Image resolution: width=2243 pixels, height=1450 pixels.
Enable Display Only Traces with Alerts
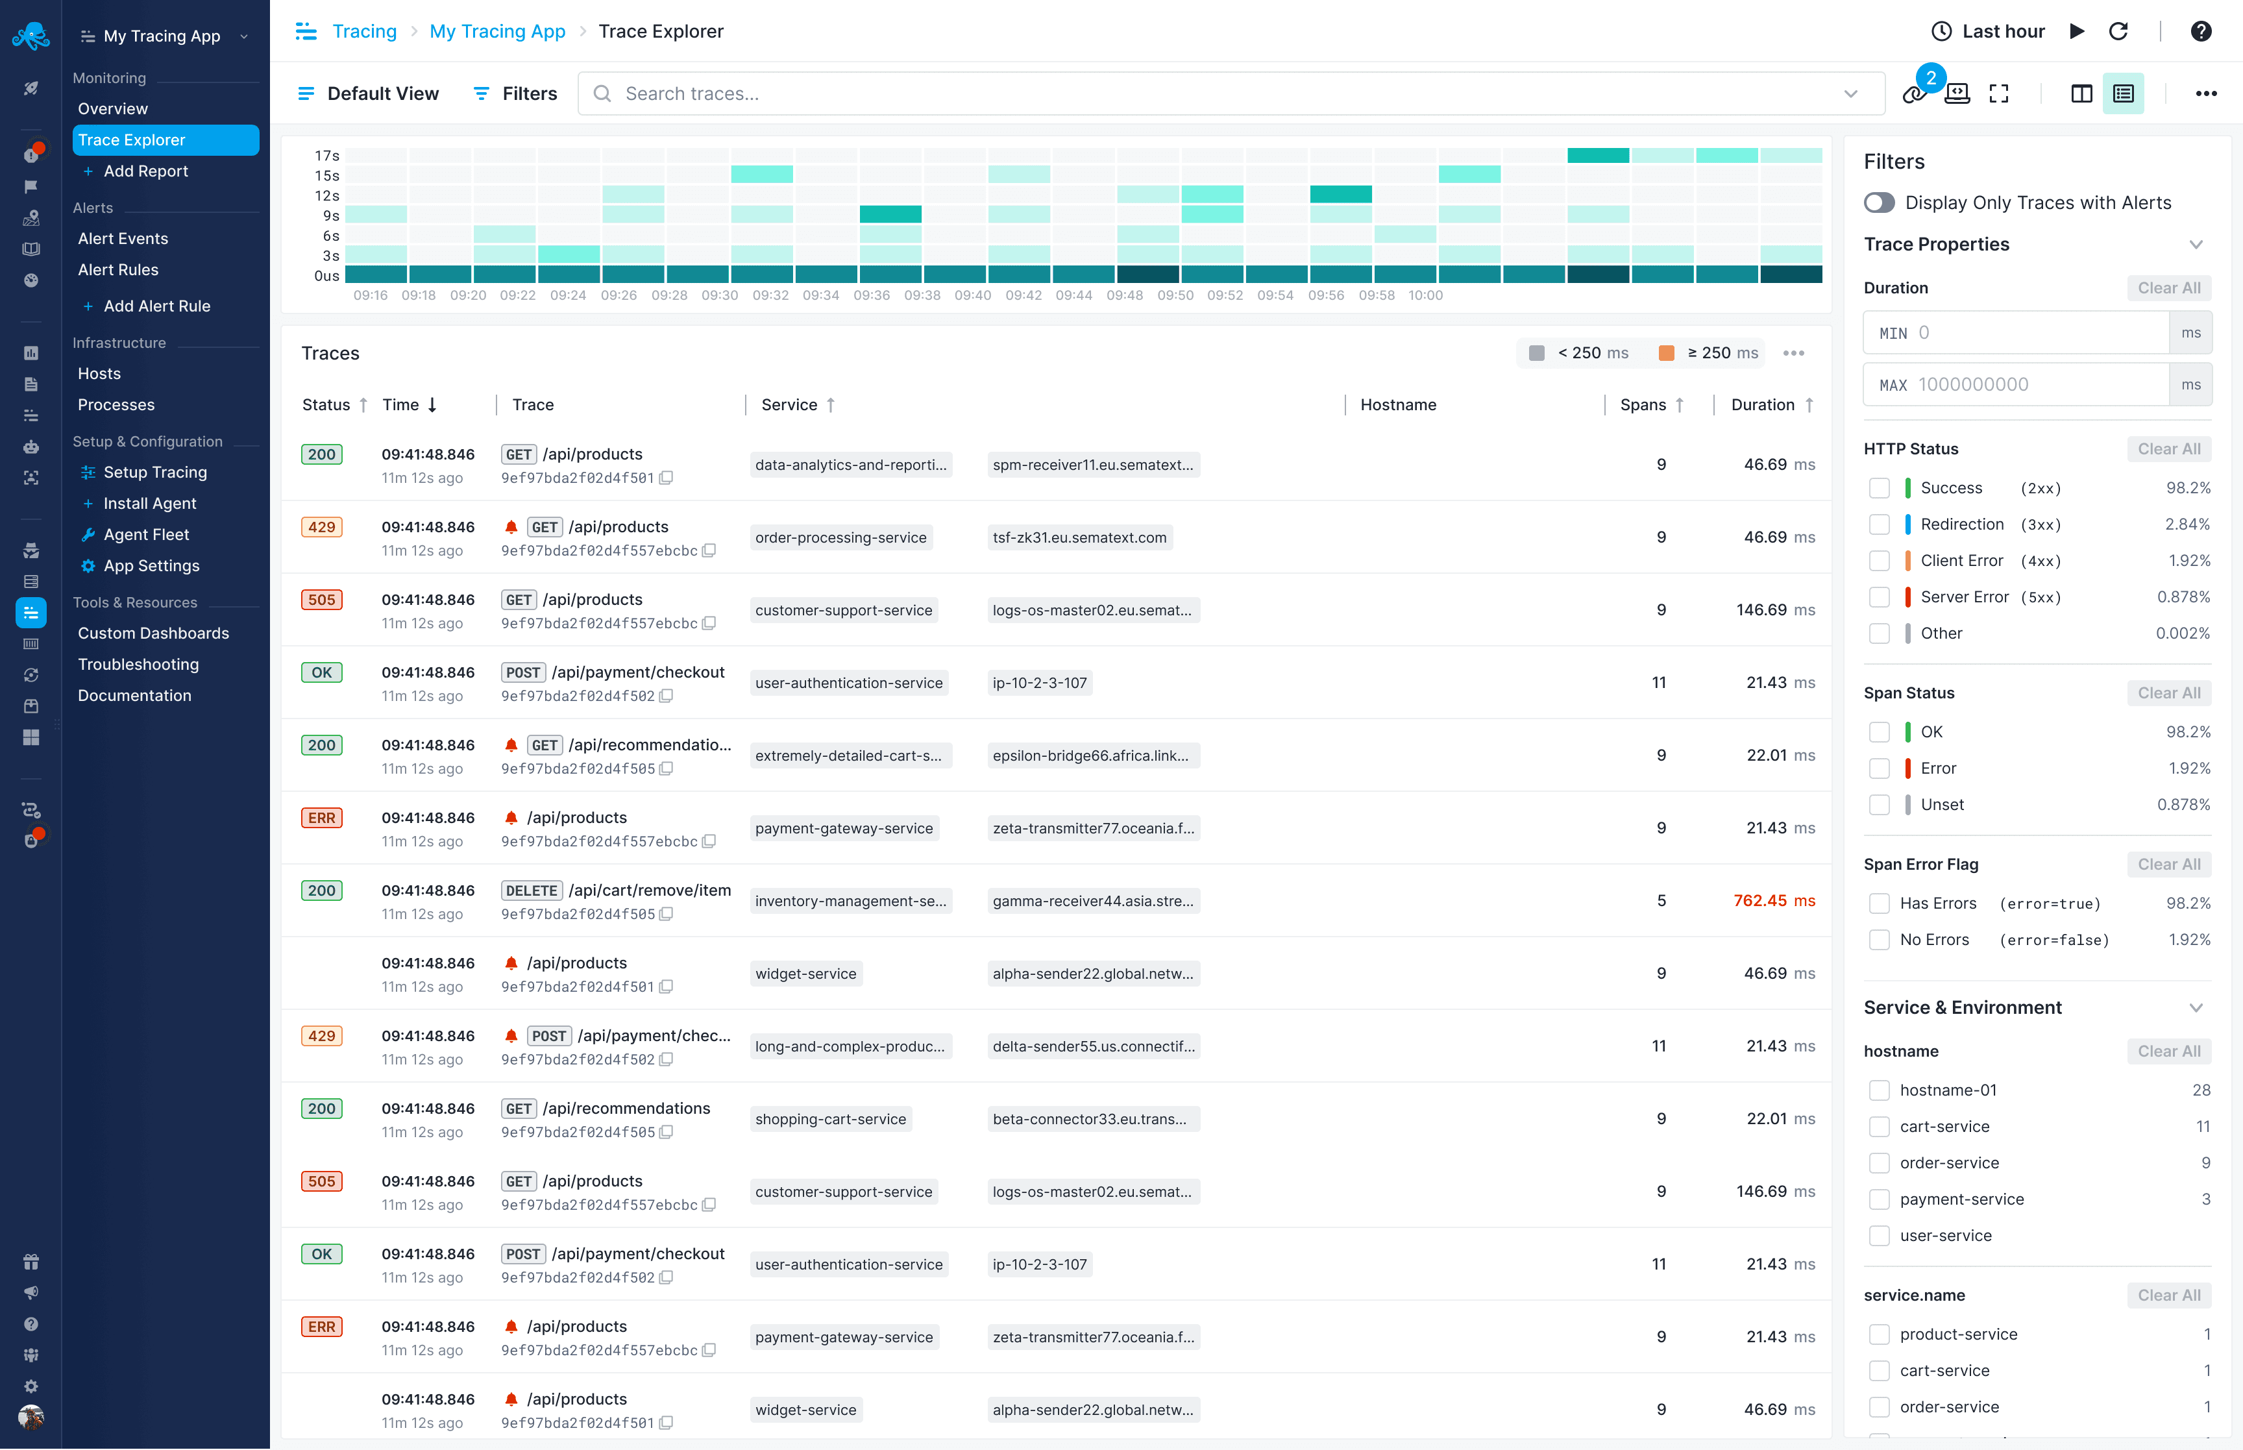click(1879, 203)
